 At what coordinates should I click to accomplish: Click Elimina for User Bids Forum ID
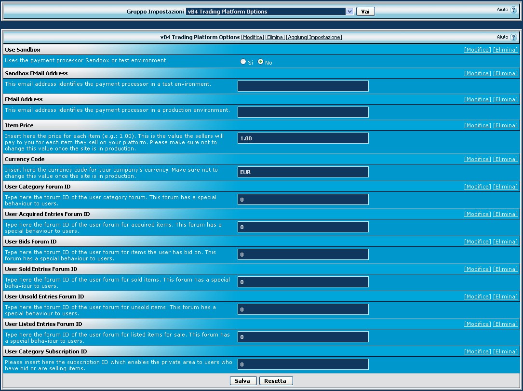click(505, 242)
